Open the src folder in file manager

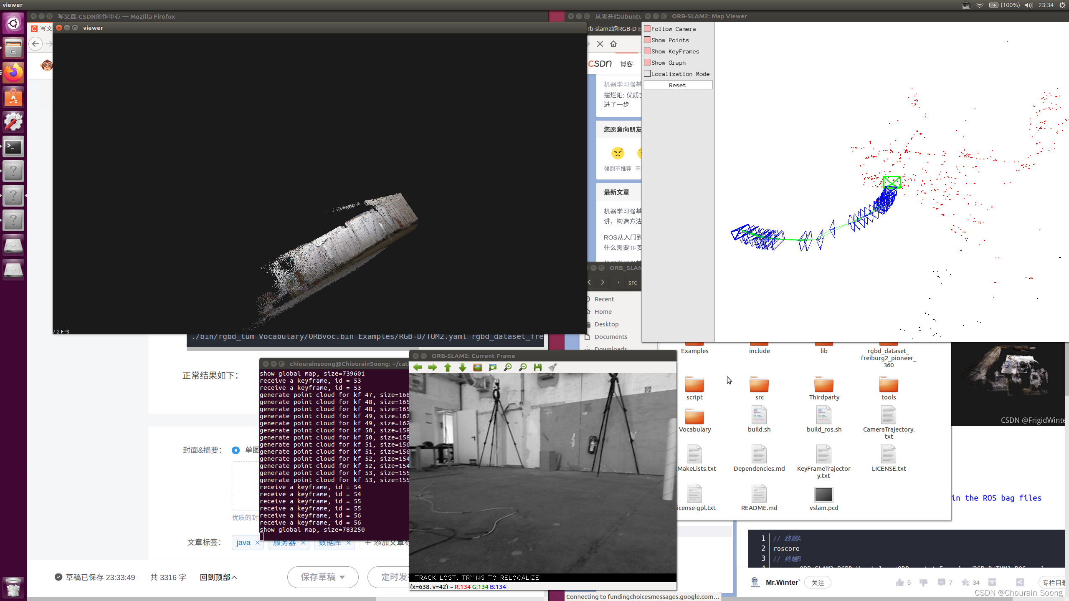coord(759,389)
